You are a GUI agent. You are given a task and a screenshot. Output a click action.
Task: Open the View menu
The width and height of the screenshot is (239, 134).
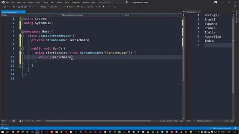click(x=19, y=3)
